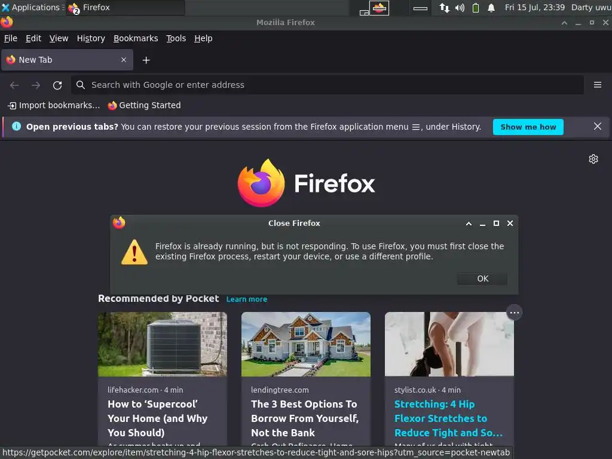Click Import bookmarks in bookmarks toolbar
Screen dimensions: 612x459
pyautogui.click(x=54, y=105)
